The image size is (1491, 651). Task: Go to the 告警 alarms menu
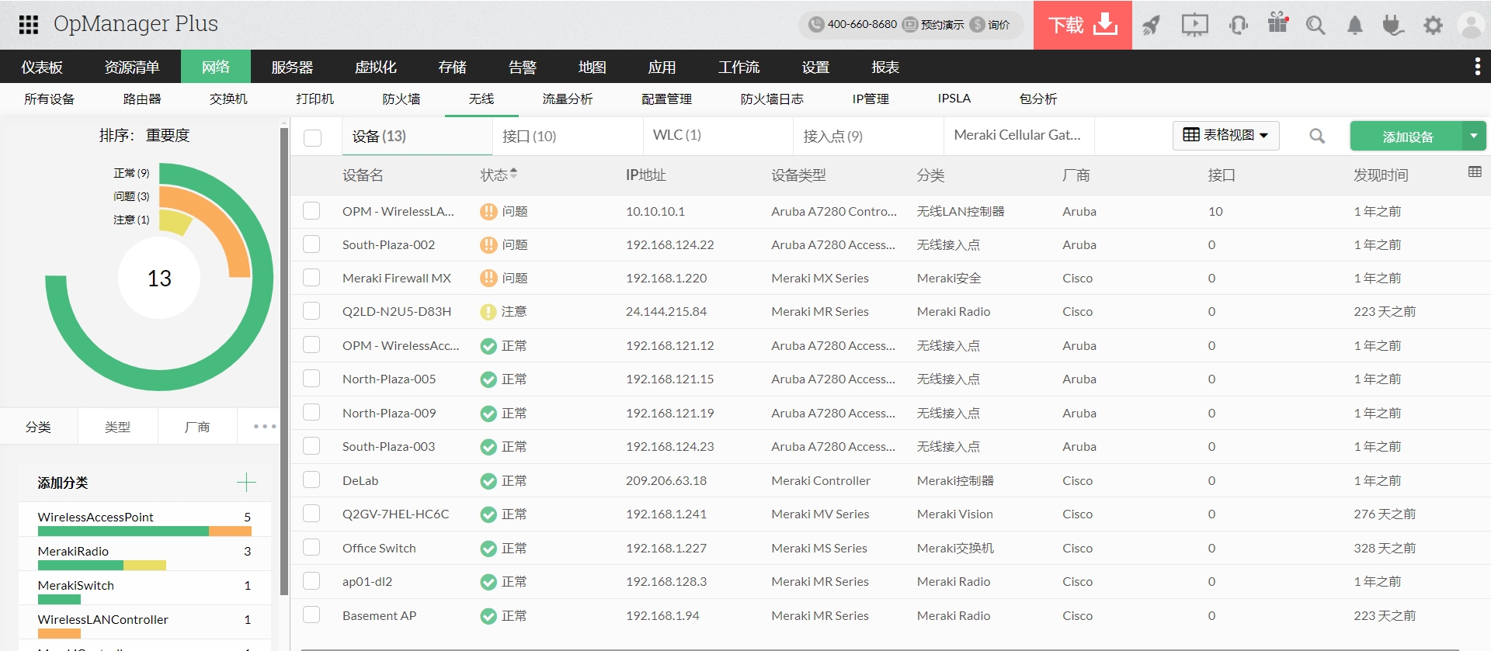pyautogui.click(x=523, y=67)
